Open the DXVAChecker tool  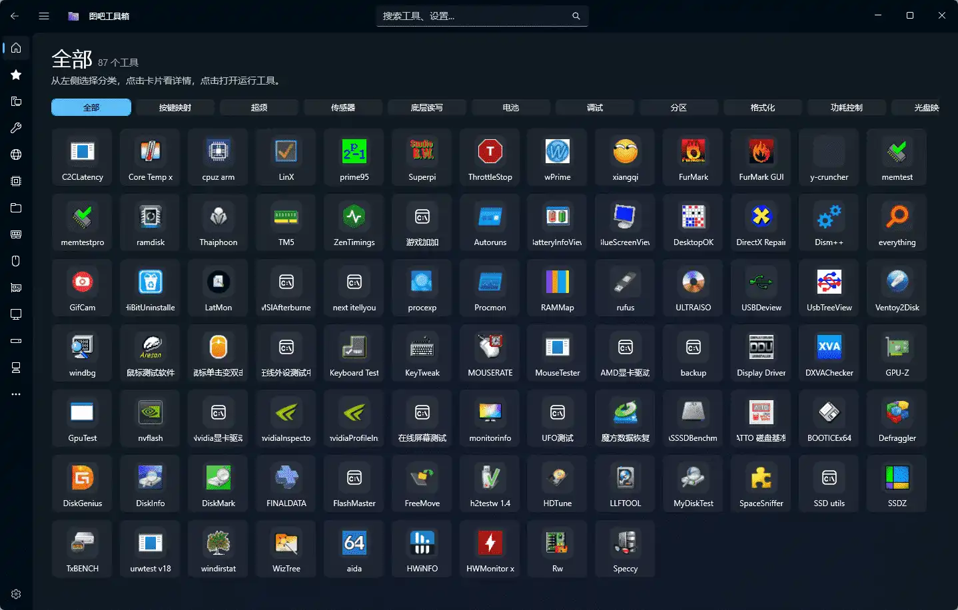coord(829,353)
